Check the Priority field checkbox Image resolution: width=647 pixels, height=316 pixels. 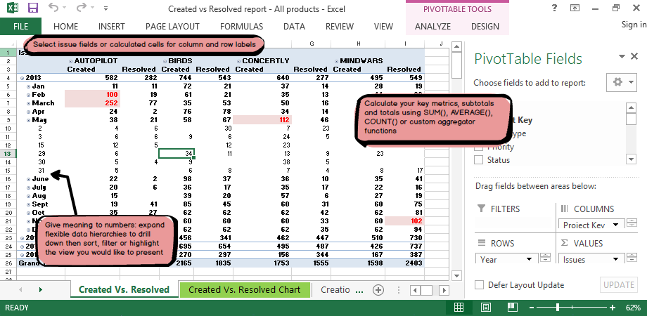(x=478, y=147)
